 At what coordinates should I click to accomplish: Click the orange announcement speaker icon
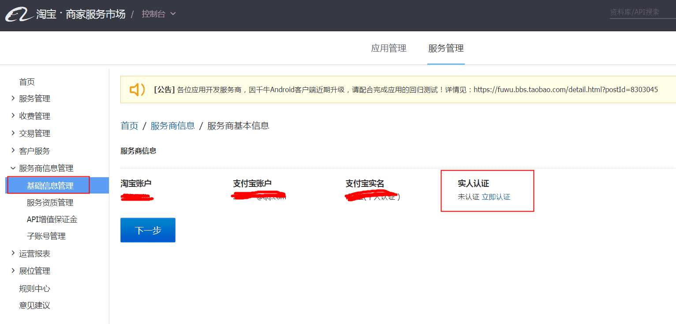click(137, 89)
